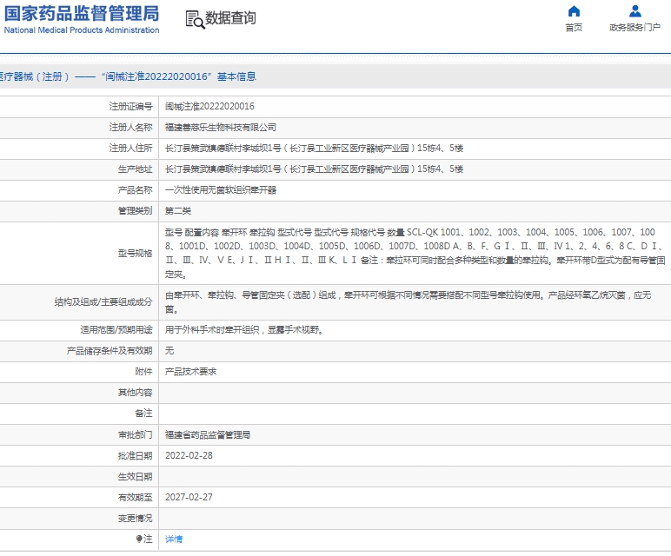Click the 管理类别 row label

point(136,211)
